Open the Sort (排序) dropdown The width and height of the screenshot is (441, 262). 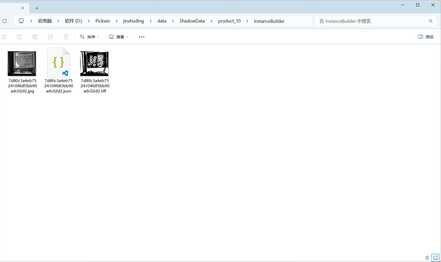point(89,37)
